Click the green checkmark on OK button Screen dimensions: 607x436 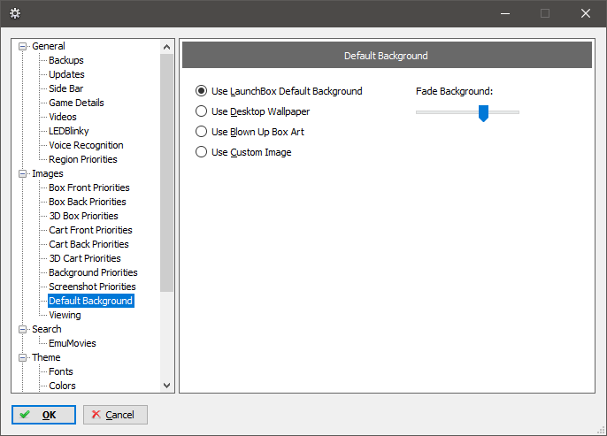click(x=25, y=415)
